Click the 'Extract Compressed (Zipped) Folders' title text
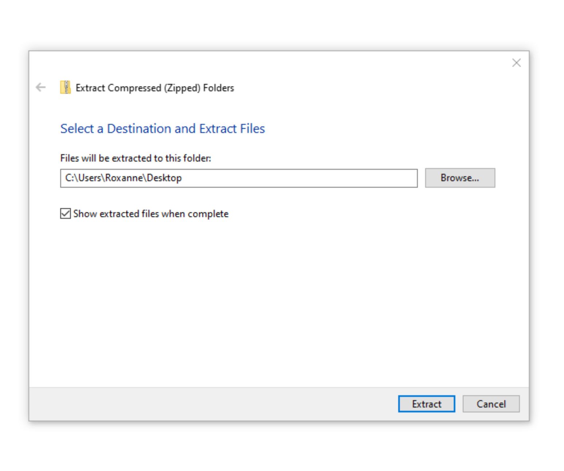564x471 pixels. (155, 88)
